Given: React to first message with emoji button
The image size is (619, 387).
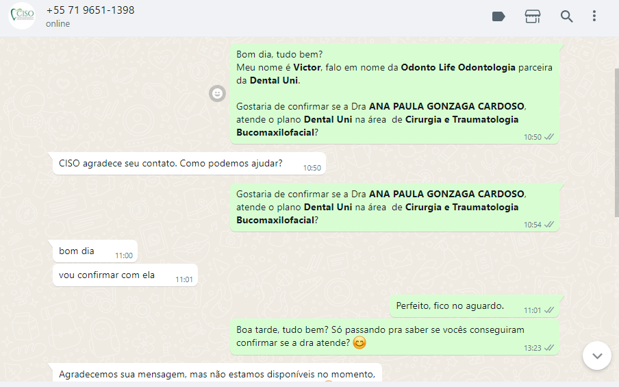Looking at the screenshot, I should pyautogui.click(x=217, y=94).
